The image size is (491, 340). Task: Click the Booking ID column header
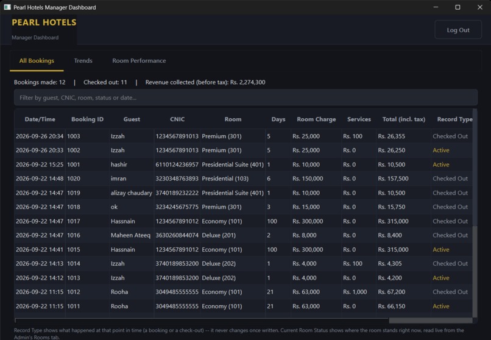pos(87,119)
